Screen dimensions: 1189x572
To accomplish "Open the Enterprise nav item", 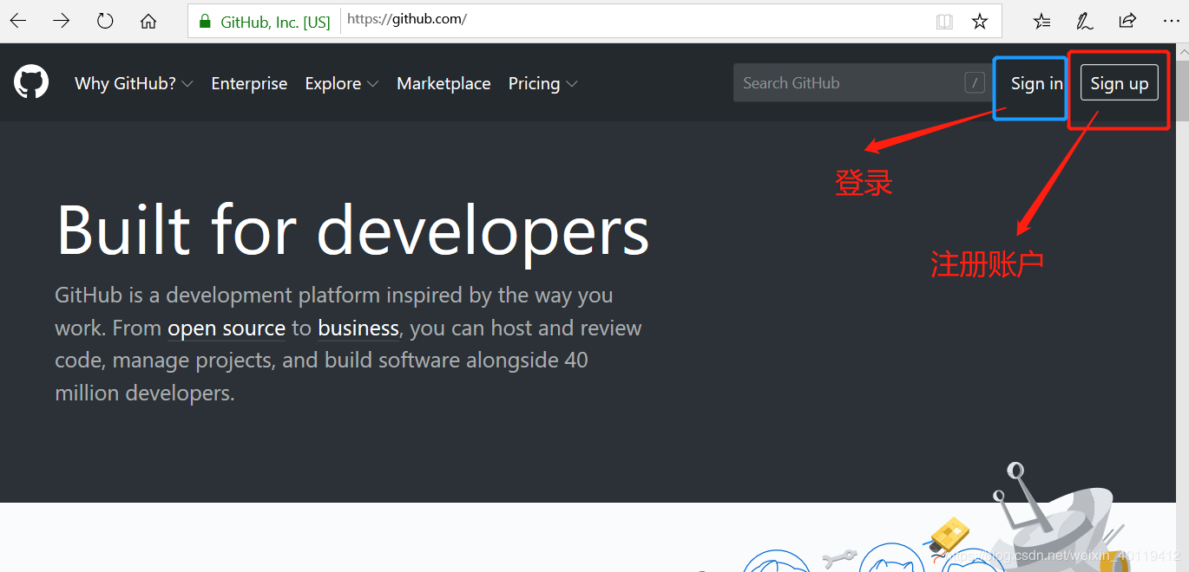I will 249,83.
